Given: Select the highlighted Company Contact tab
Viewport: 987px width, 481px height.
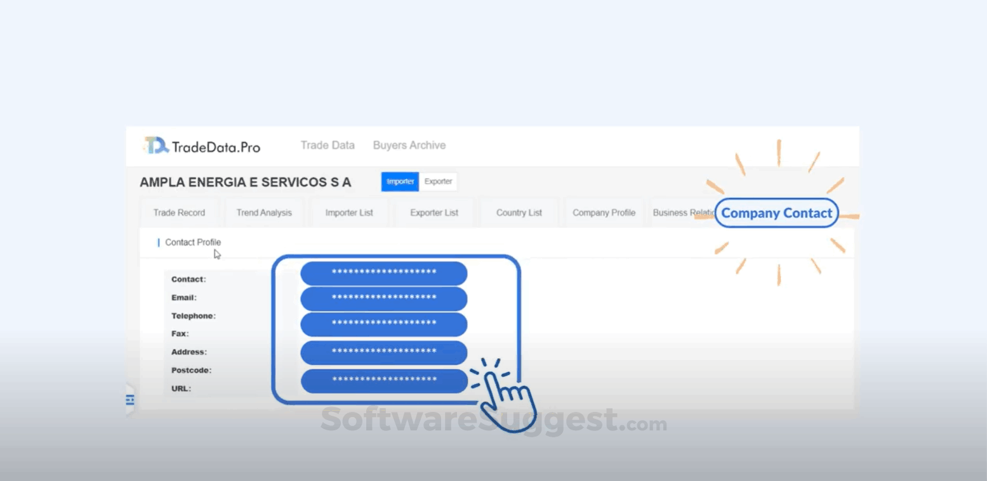Looking at the screenshot, I should click(776, 213).
